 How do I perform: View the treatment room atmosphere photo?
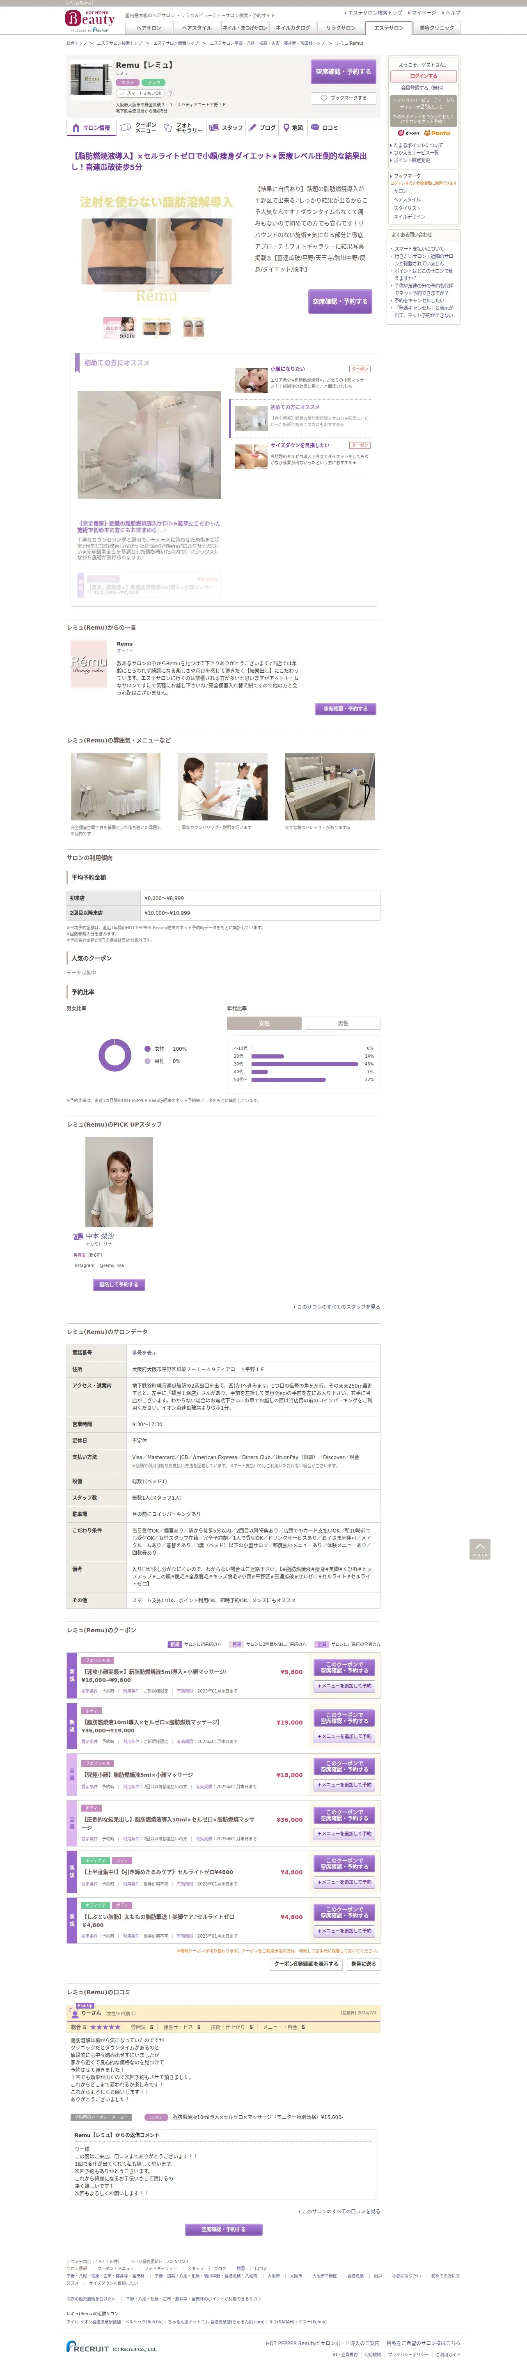[x=116, y=787]
